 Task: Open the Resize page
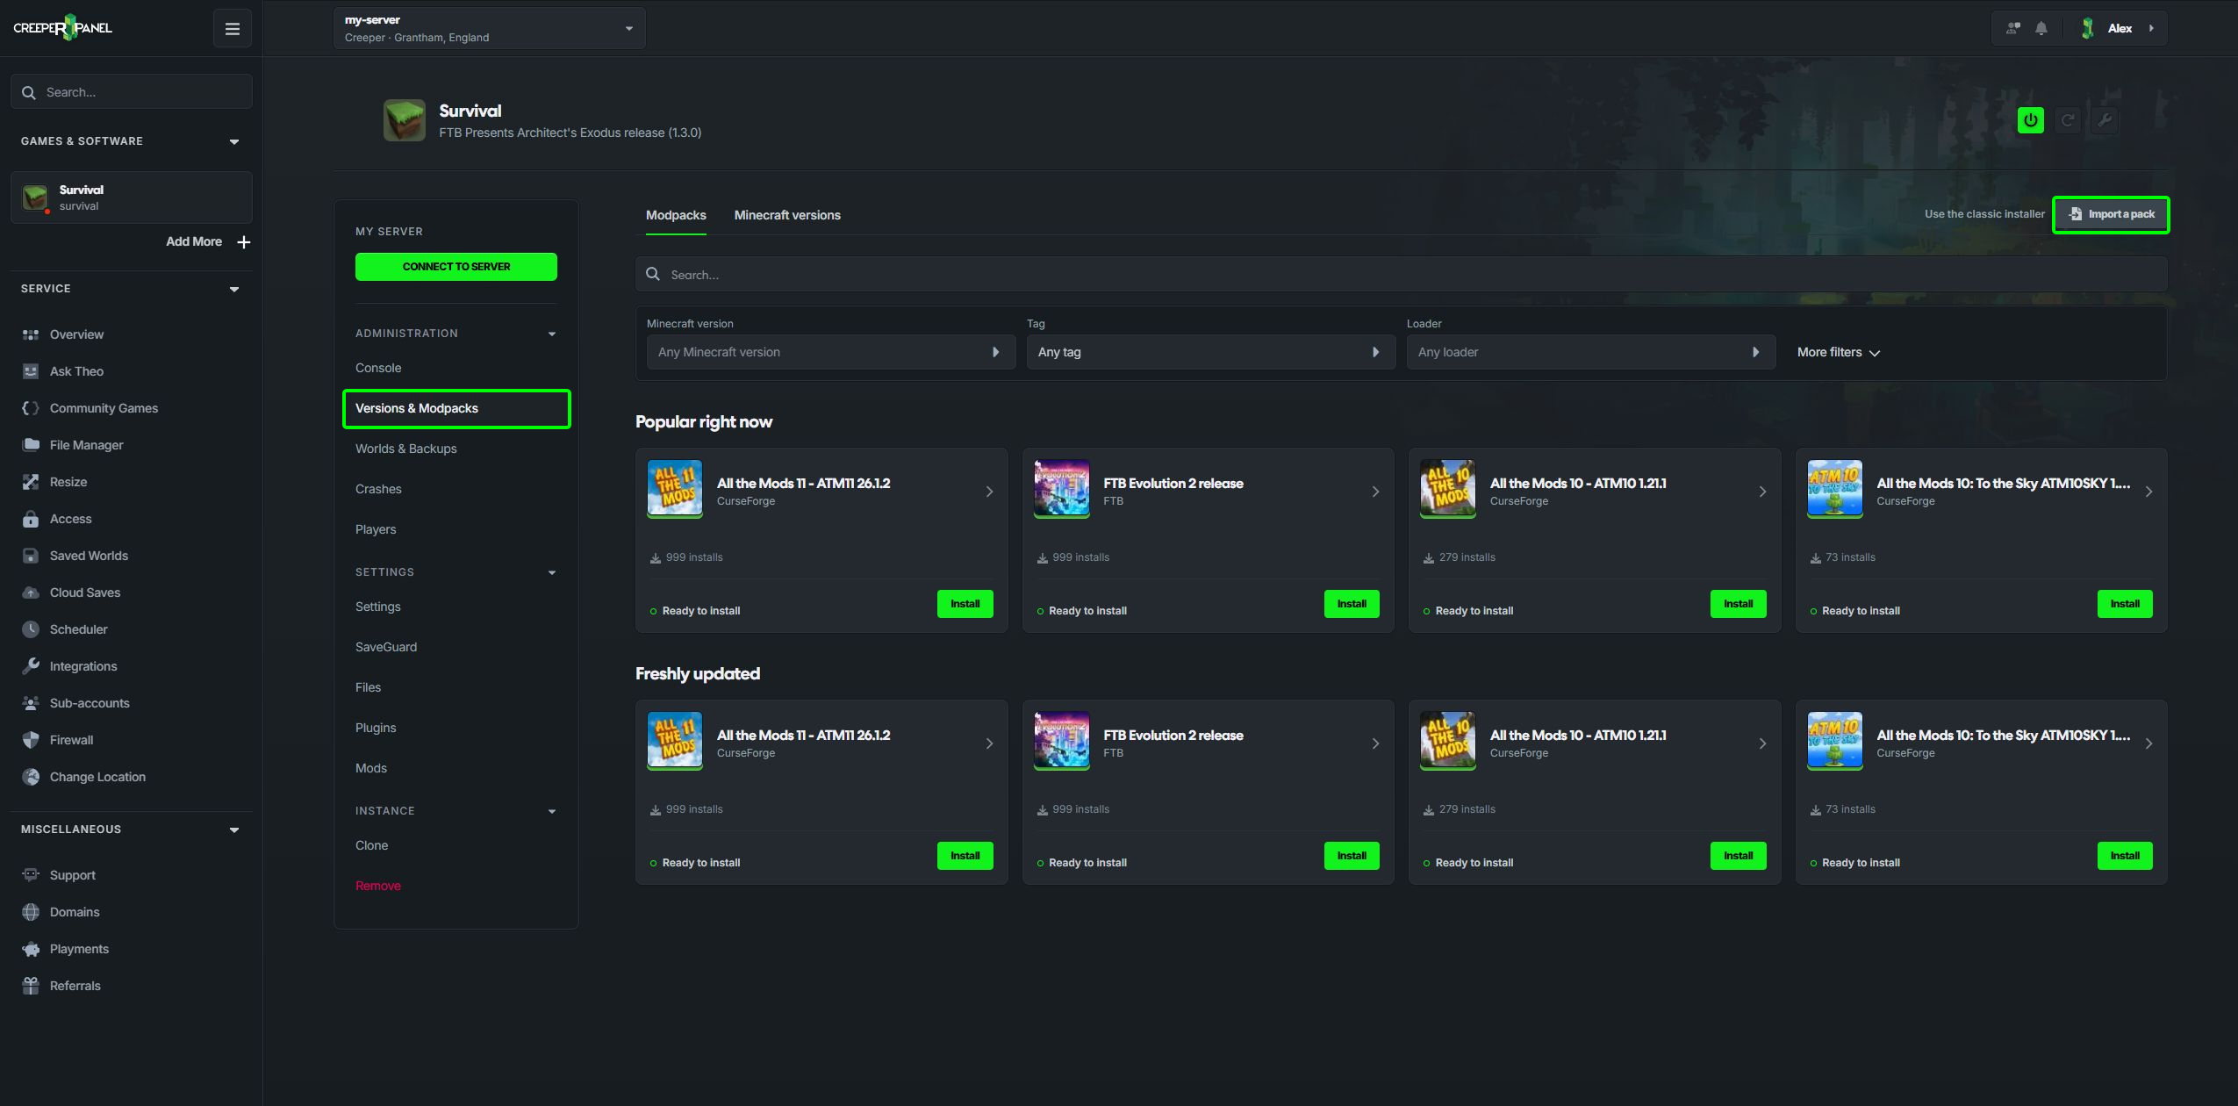tap(68, 482)
